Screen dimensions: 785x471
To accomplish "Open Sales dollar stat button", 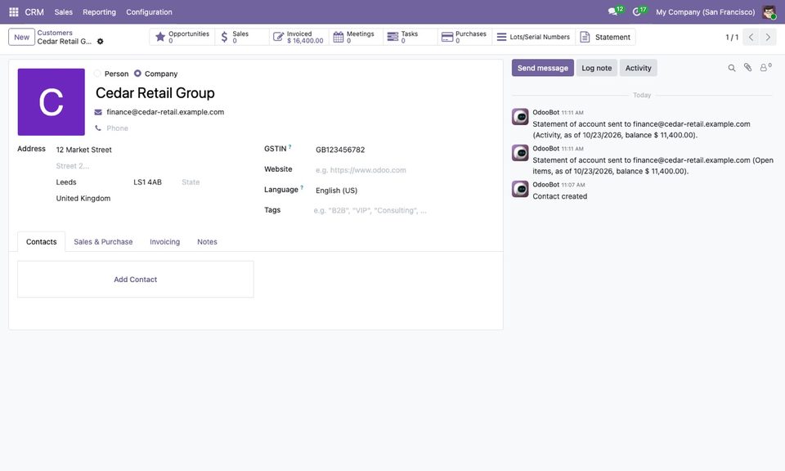I will coord(242,37).
